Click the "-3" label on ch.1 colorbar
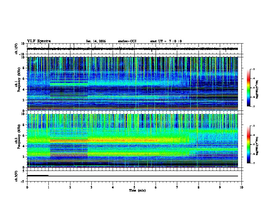 (253, 69)
